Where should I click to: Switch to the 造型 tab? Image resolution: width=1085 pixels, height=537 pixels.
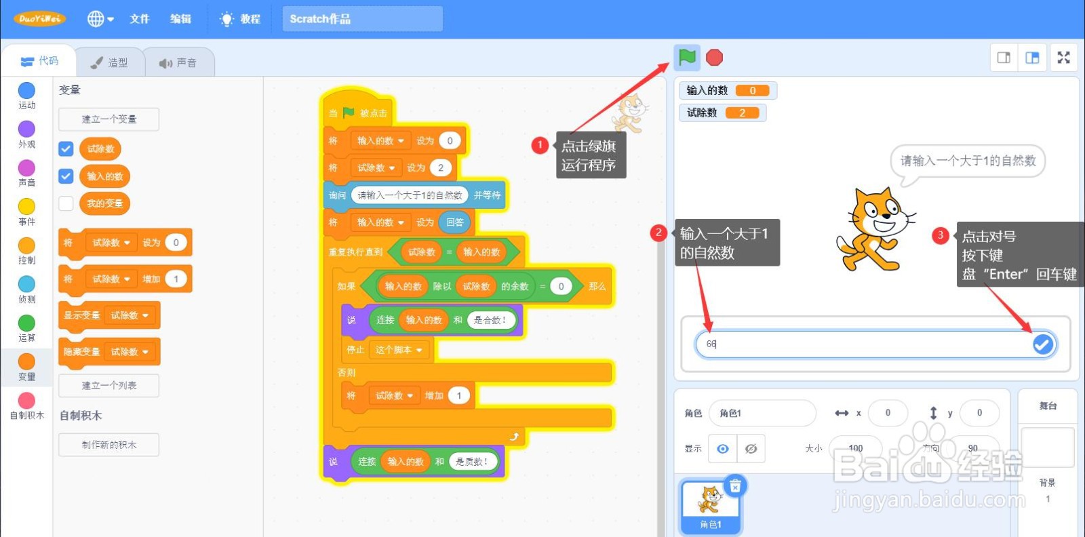click(110, 62)
